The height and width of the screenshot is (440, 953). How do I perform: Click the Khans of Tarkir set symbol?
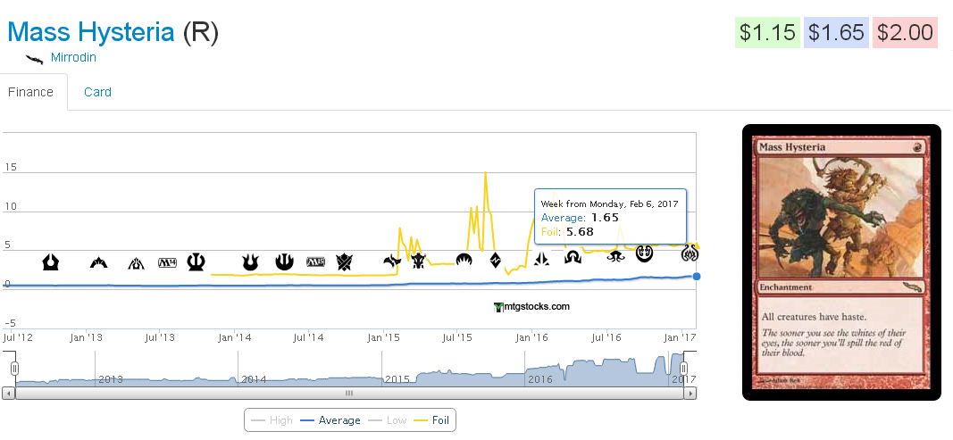point(345,262)
